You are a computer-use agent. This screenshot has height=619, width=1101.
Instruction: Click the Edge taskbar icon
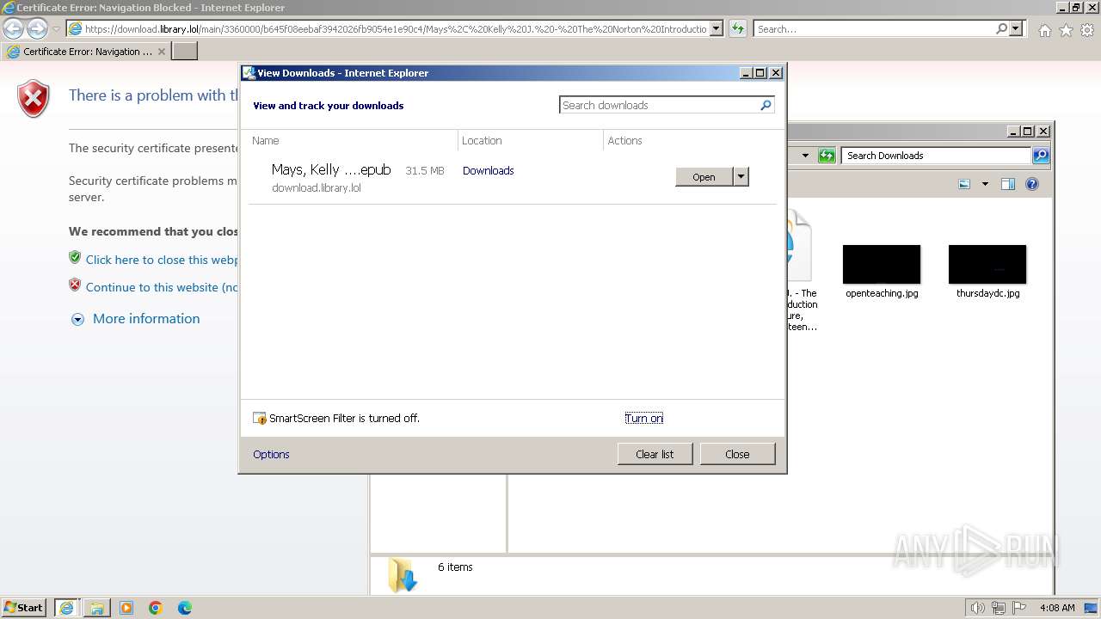(x=185, y=608)
